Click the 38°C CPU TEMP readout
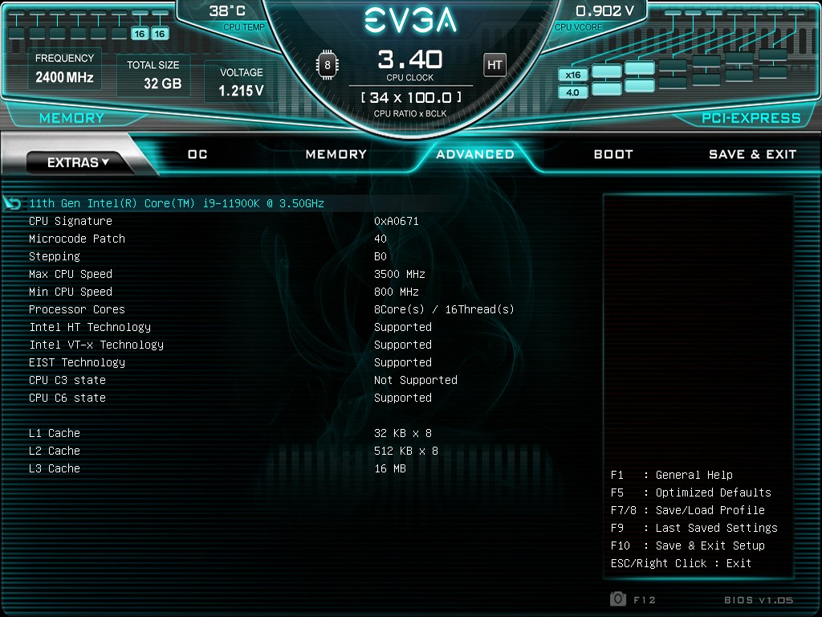This screenshot has width=822, height=617. coord(236,18)
